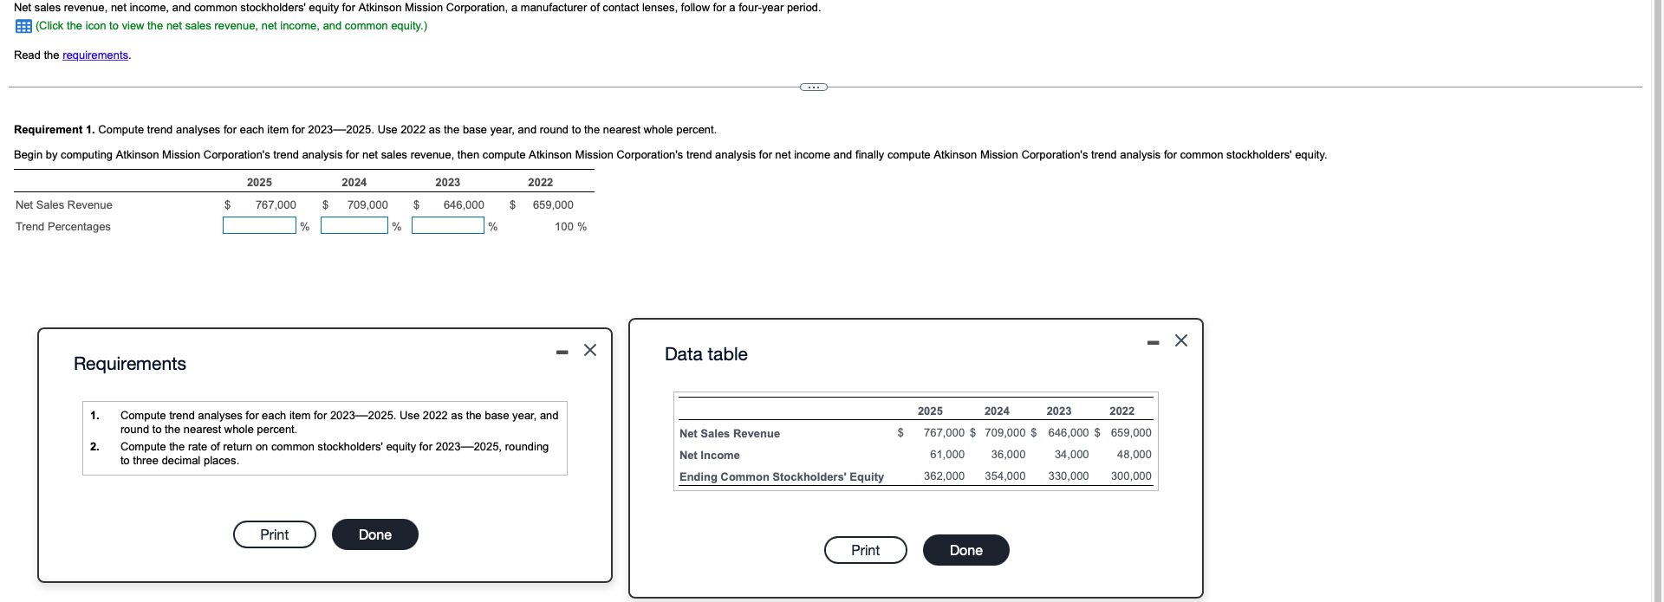Screen dimensions: 1664x602
Task: Click the 100 % base year value
Action: coord(570,227)
